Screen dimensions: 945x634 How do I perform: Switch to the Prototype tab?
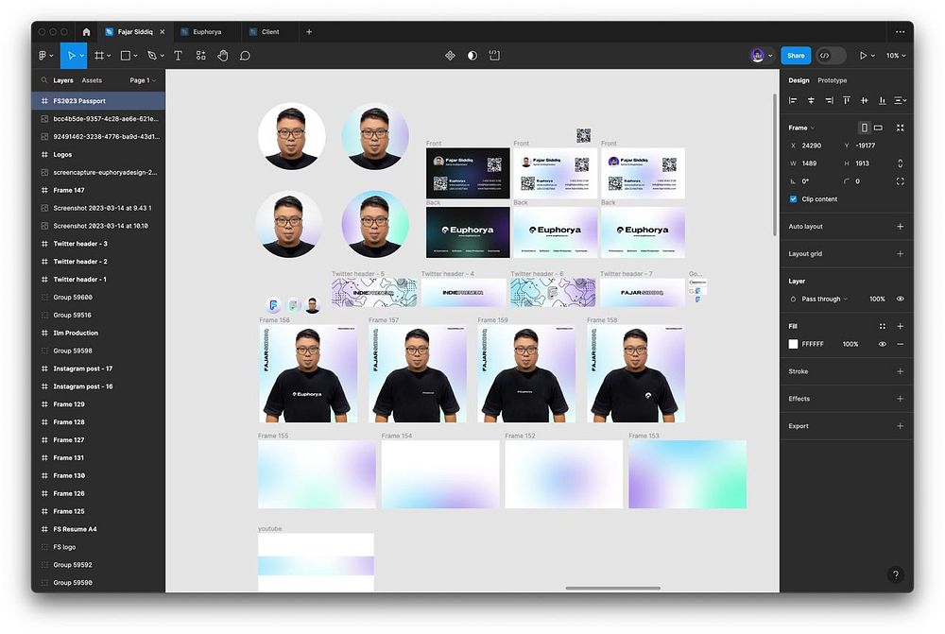[832, 80]
